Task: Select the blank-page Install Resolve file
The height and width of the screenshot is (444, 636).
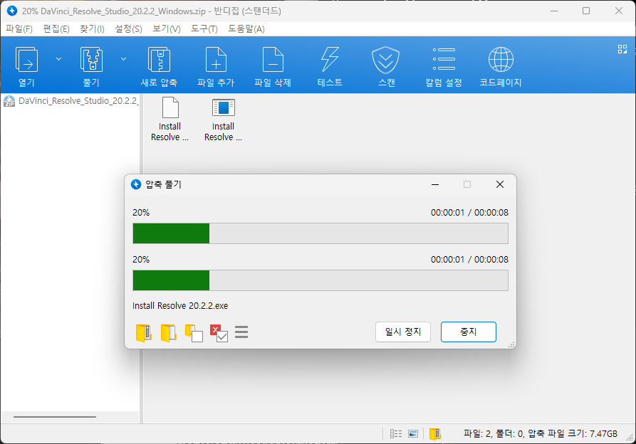Action: click(170, 119)
